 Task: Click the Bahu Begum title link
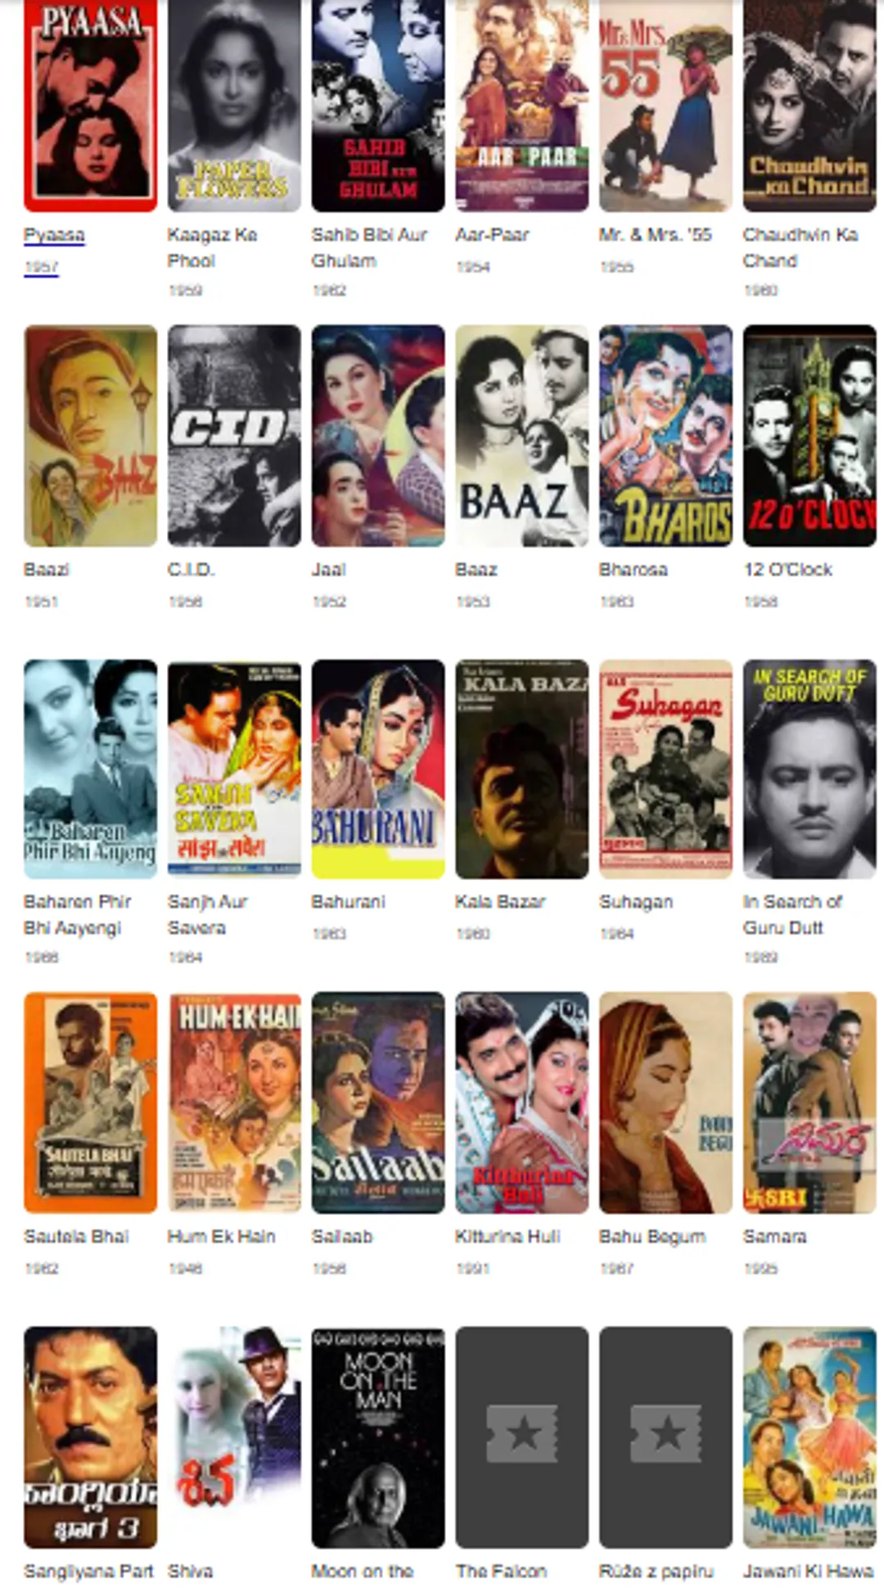[x=652, y=1236]
